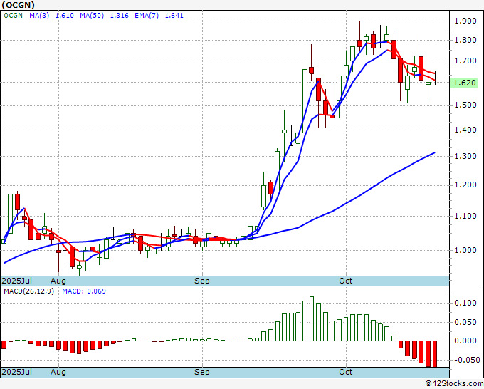Click the 1.900 price axis label
Image resolution: width=484 pixels, height=389 pixels.
[x=466, y=21]
